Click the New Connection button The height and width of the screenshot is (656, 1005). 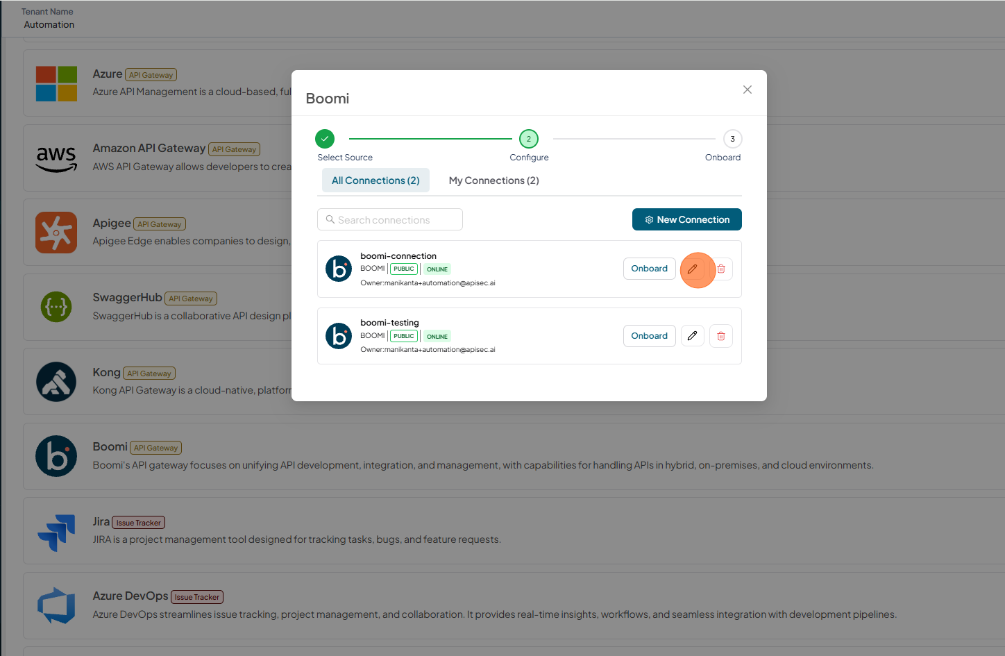(687, 219)
